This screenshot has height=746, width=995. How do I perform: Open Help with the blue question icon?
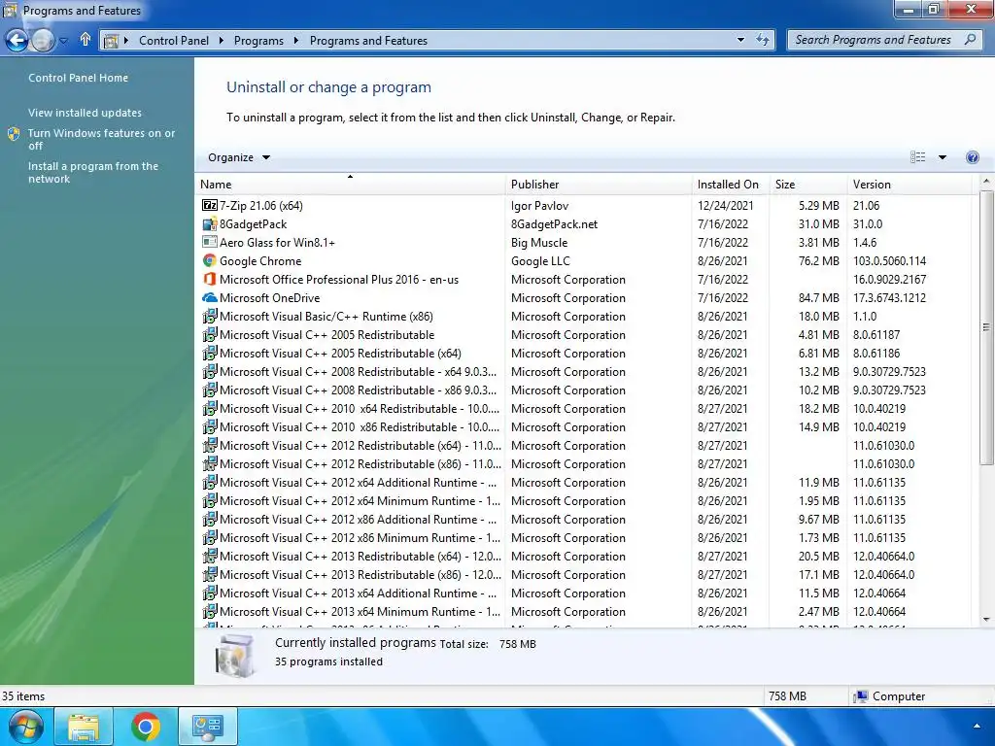(972, 157)
